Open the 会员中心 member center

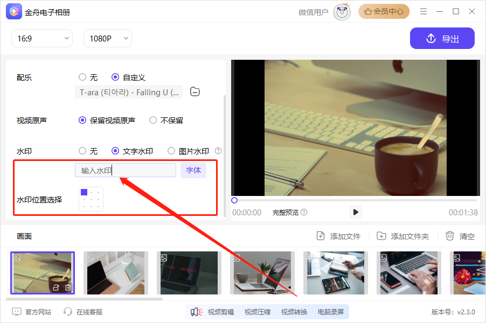click(384, 11)
